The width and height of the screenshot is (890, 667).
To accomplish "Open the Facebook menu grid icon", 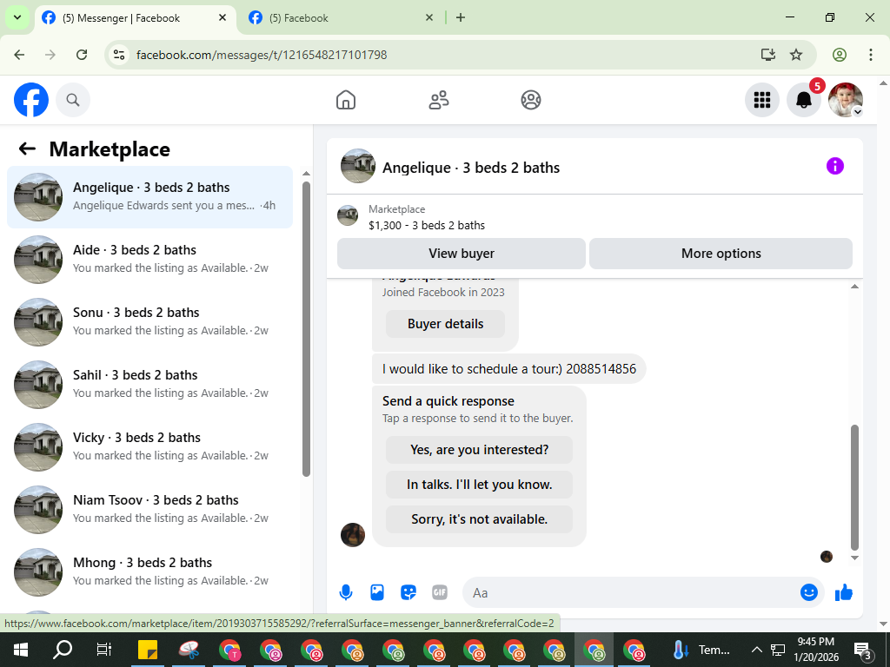I will 761,100.
